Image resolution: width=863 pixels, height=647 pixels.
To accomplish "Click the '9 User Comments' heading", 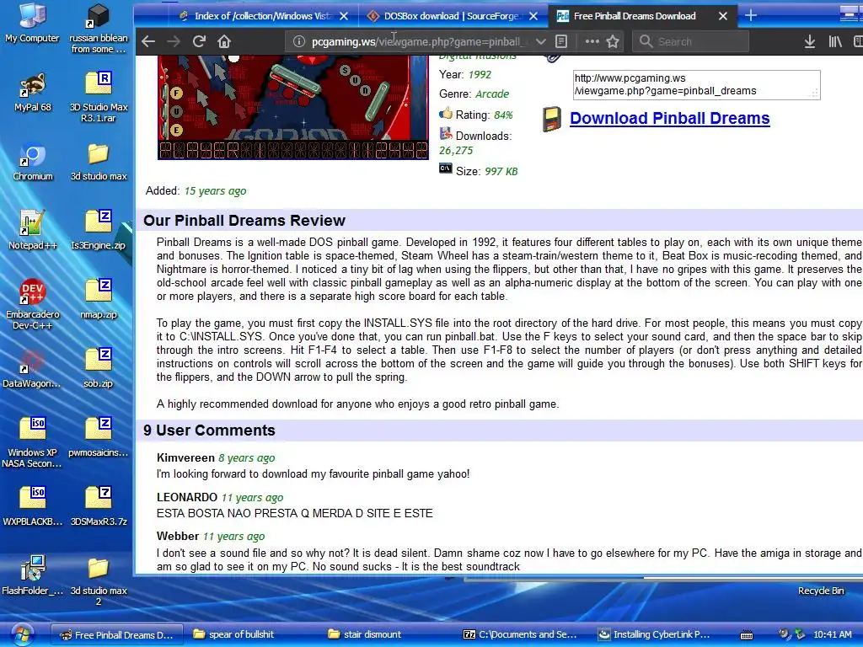I will point(209,430).
